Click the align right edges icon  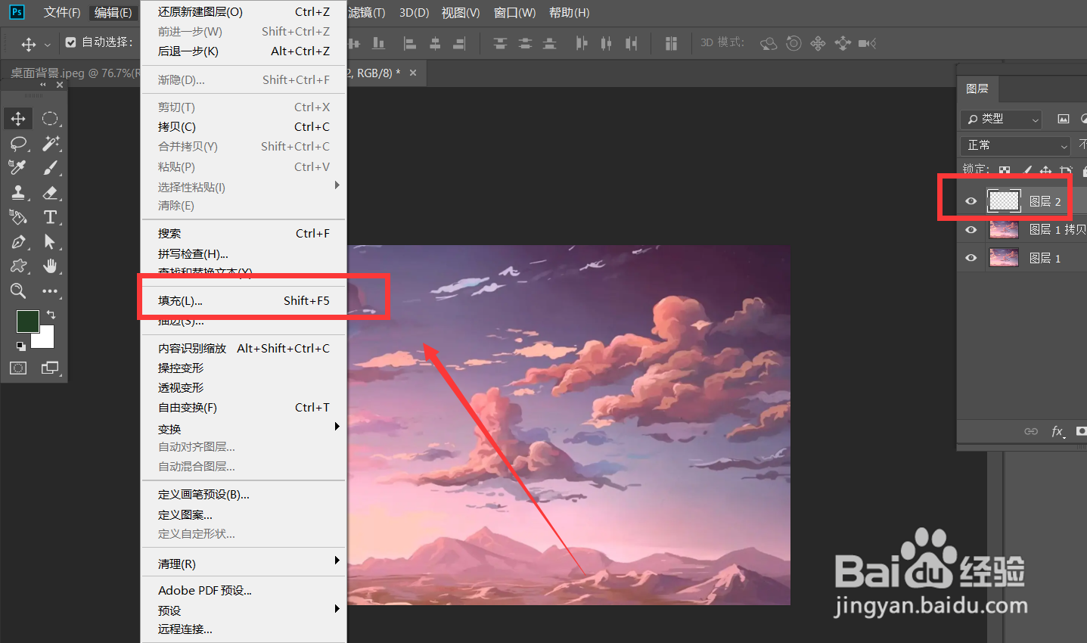[x=459, y=43]
